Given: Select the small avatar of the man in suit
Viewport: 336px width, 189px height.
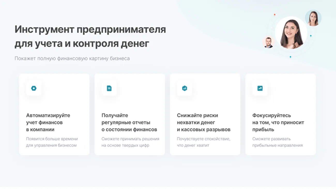Looking at the screenshot, I should click(269, 42).
